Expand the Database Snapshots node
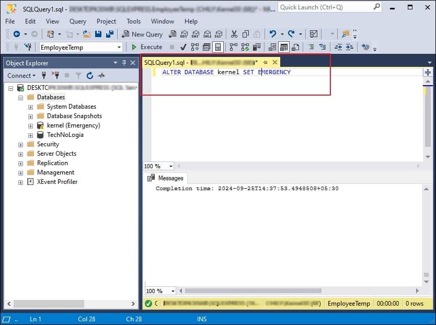The image size is (436, 325). click(x=31, y=117)
